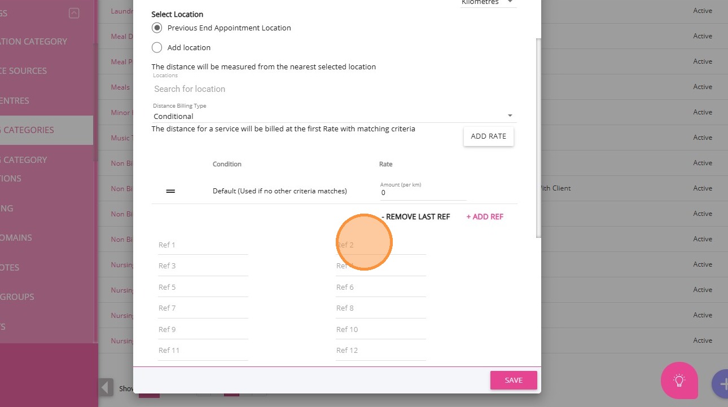Select Previous End Appointment Location option
The width and height of the screenshot is (728, 407).
pyautogui.click(x=157, y=28)
